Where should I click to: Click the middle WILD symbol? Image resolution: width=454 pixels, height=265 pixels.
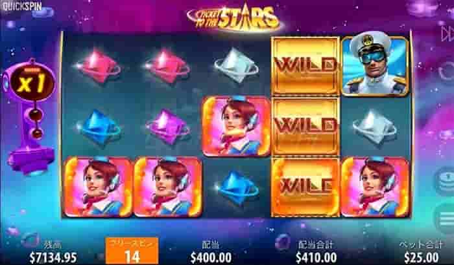click(x=305, y=126)
